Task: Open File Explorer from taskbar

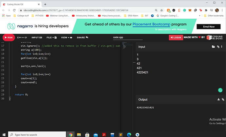Action: [x=79, y=135]
